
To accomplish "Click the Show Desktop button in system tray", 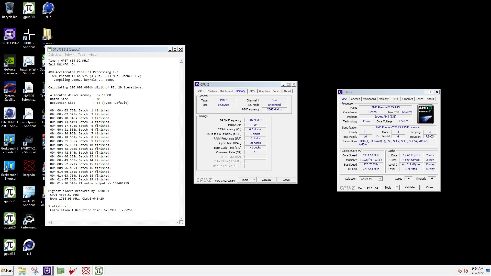I will [x=488, y=271].
